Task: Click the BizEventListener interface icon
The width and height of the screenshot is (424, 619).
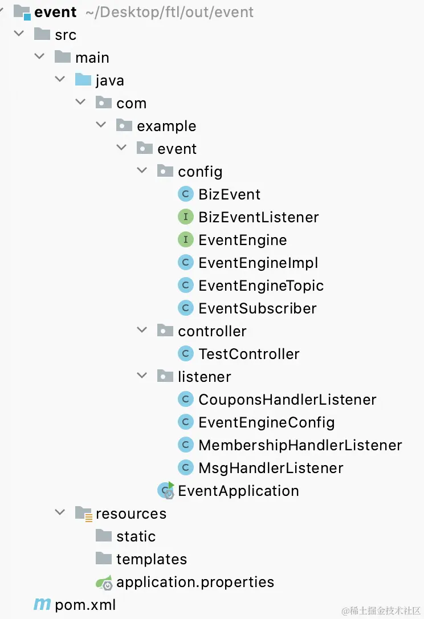Action: coord(186,217)
